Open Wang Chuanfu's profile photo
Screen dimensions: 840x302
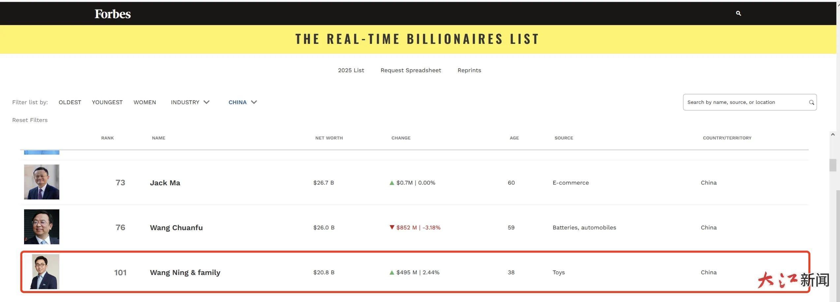click(42, 227)
